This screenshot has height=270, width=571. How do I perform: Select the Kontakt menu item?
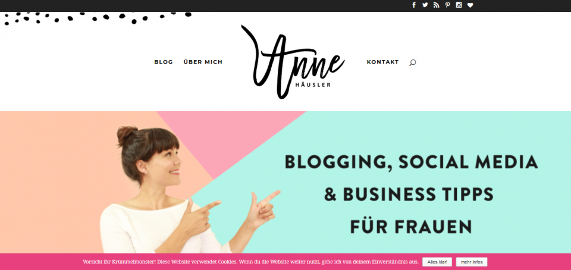pos(382,62)
